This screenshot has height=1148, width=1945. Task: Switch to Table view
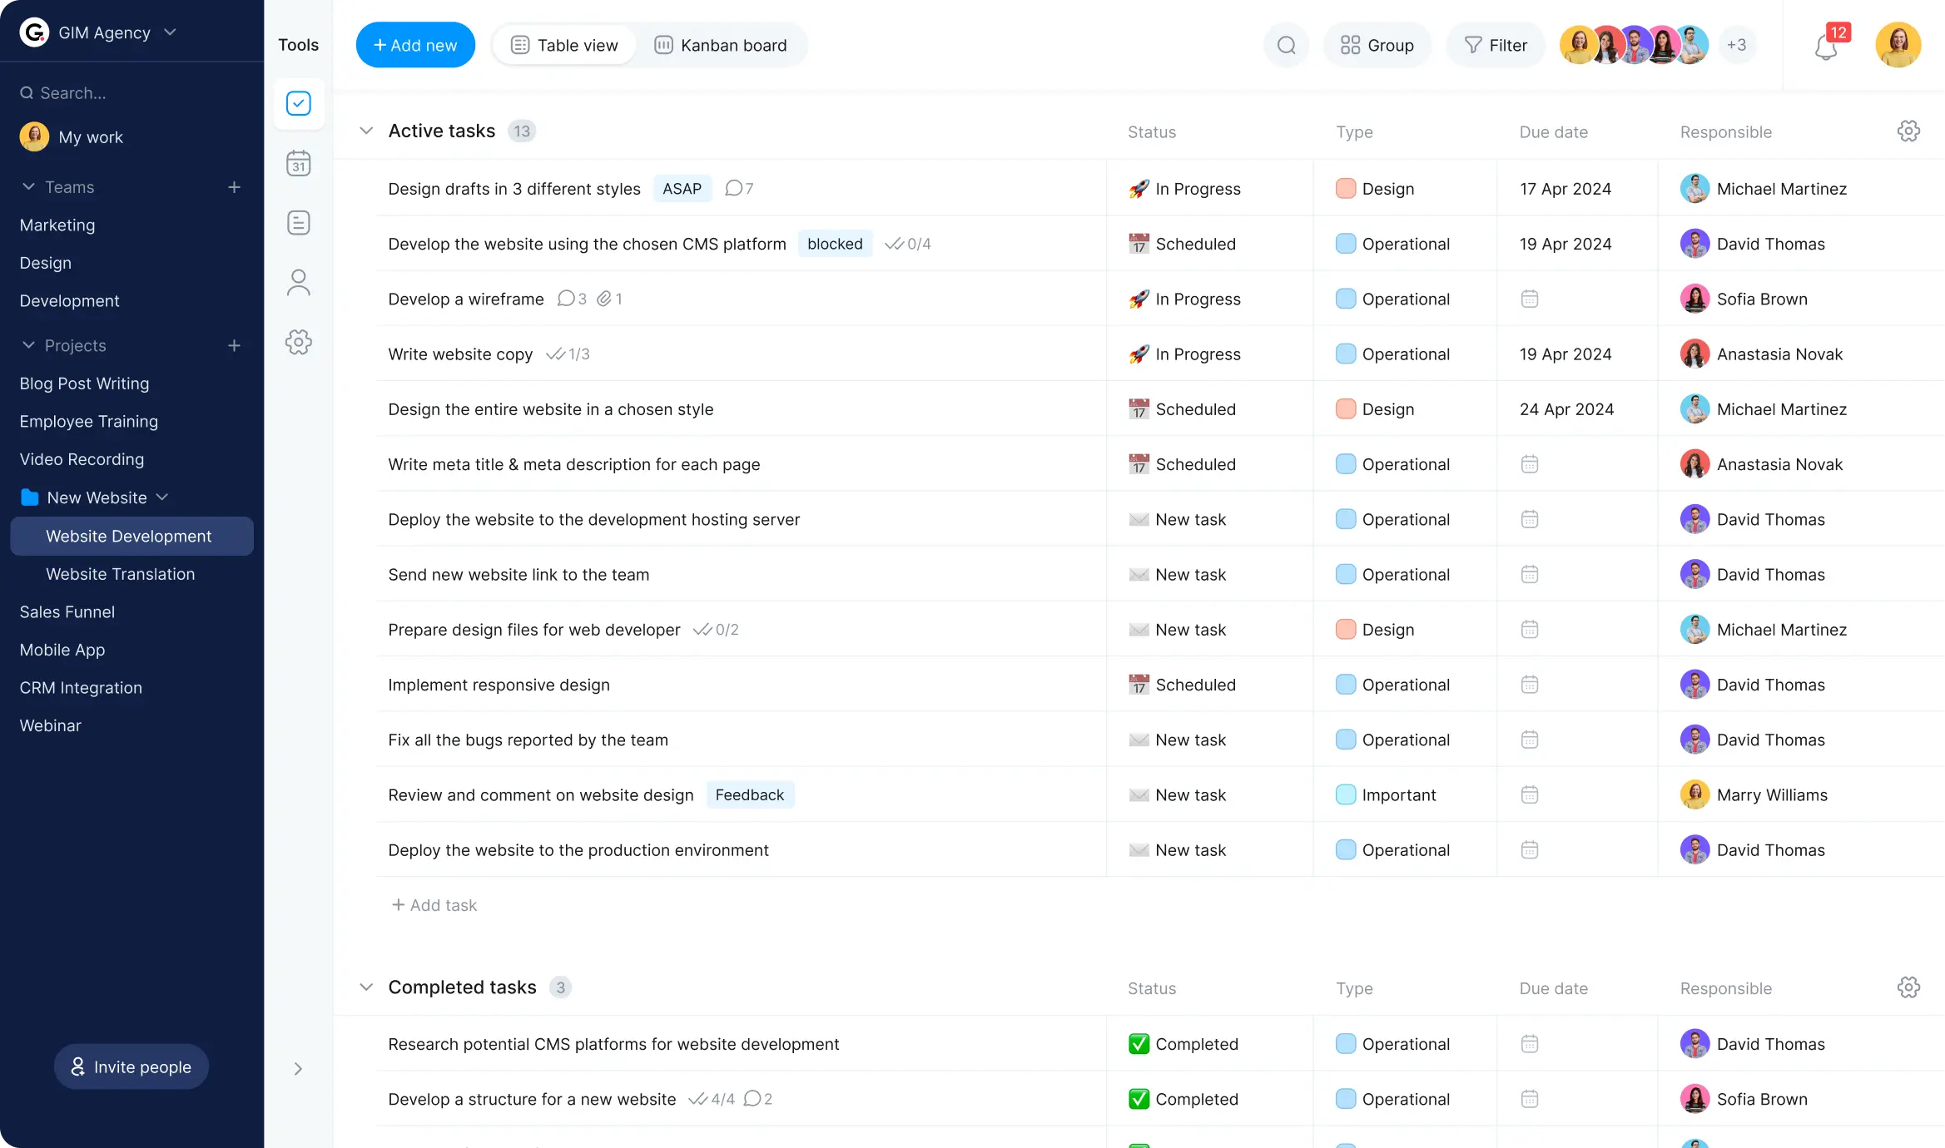pyautogui.click(x=564, y=45)
